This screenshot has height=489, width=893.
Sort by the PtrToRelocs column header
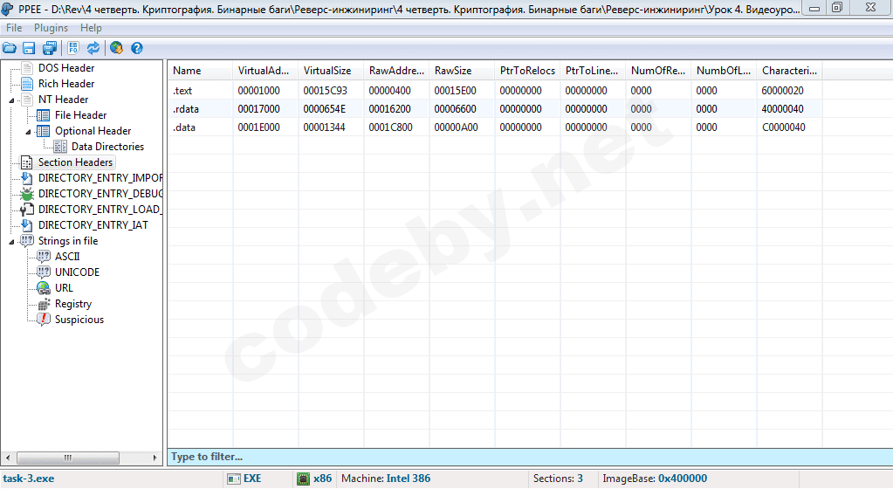pos(527,71)
